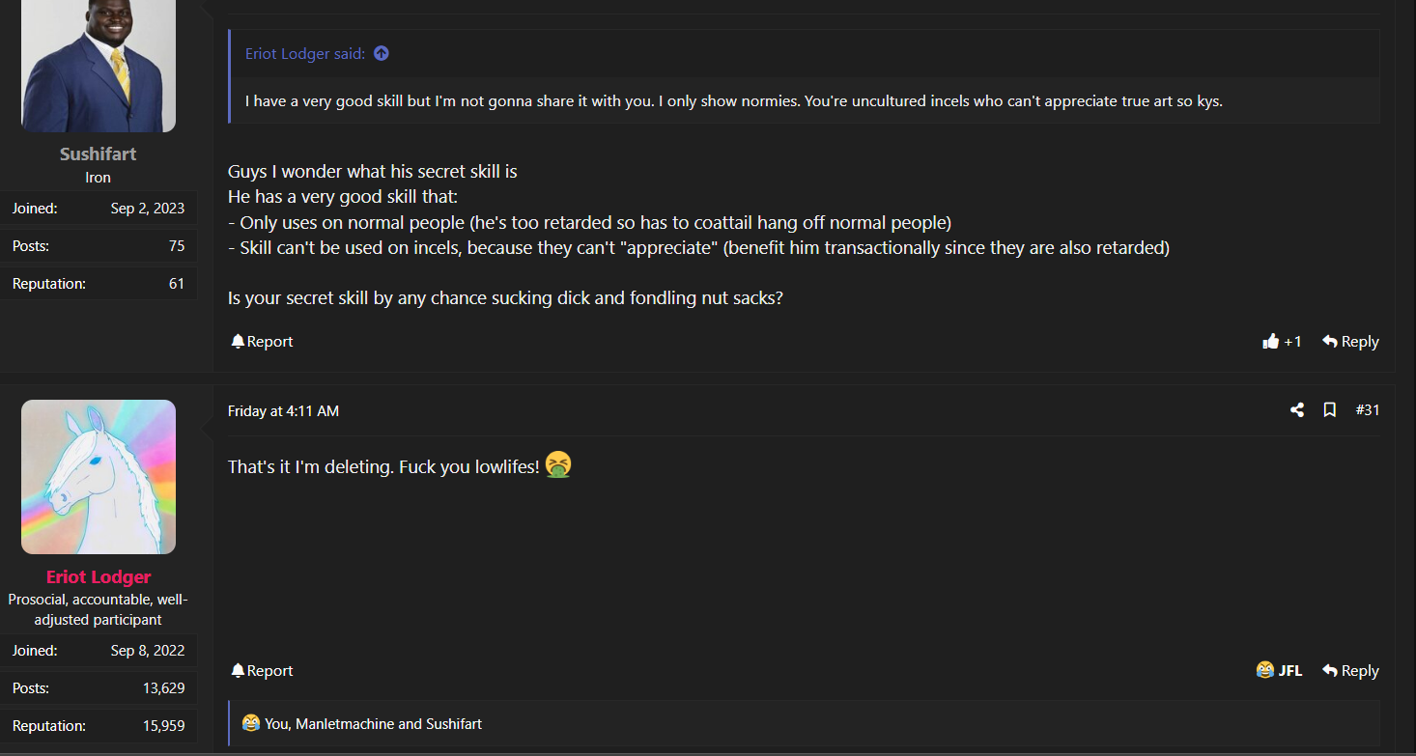Click the Friday at 4:11 AM timestamp
The height and width of the screenshot is (756, 1416).
click(x=283, y=411)
